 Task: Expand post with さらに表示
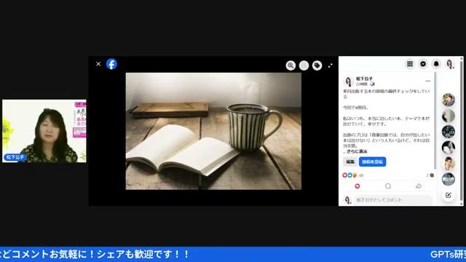click(357, 151)
